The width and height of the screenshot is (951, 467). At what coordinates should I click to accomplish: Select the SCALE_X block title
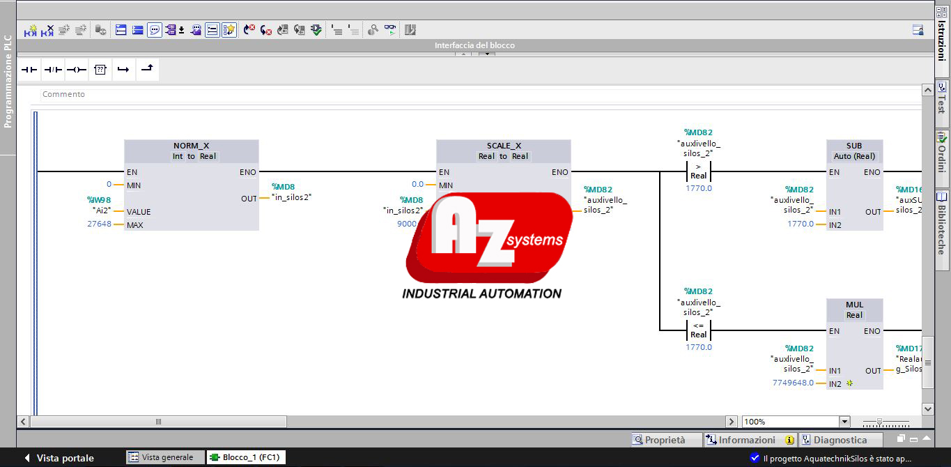[x=503, y=146]
